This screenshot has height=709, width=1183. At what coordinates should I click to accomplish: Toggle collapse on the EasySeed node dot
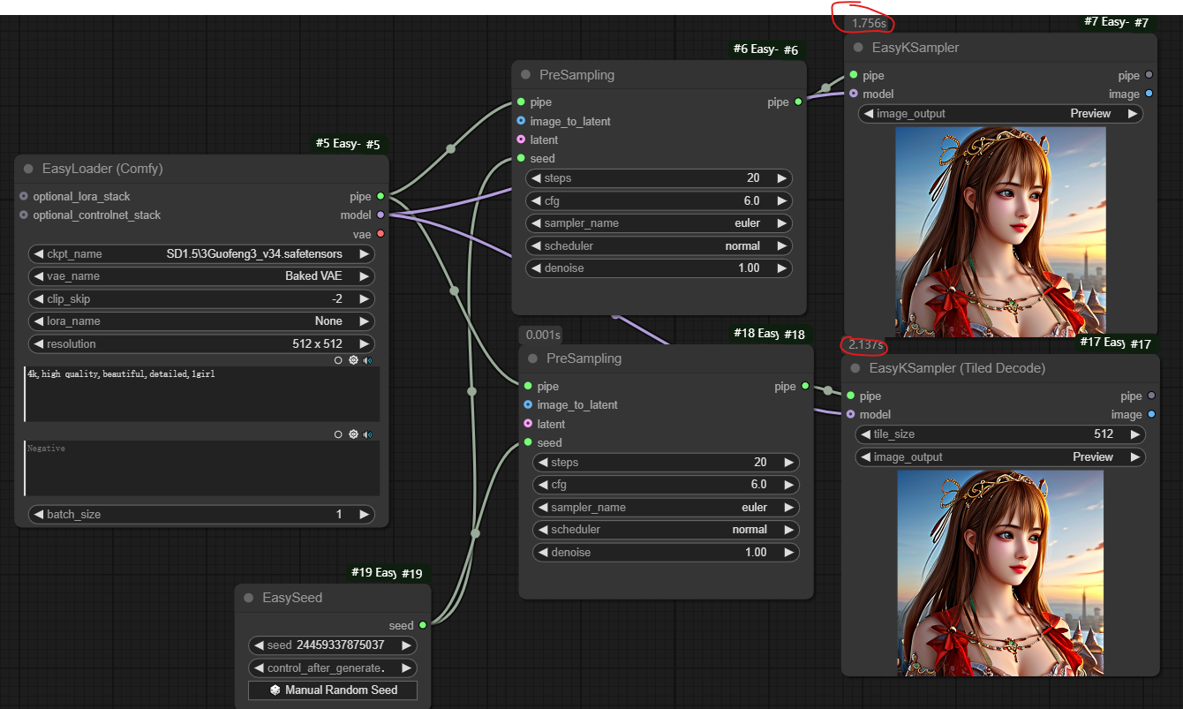(249, 598)
